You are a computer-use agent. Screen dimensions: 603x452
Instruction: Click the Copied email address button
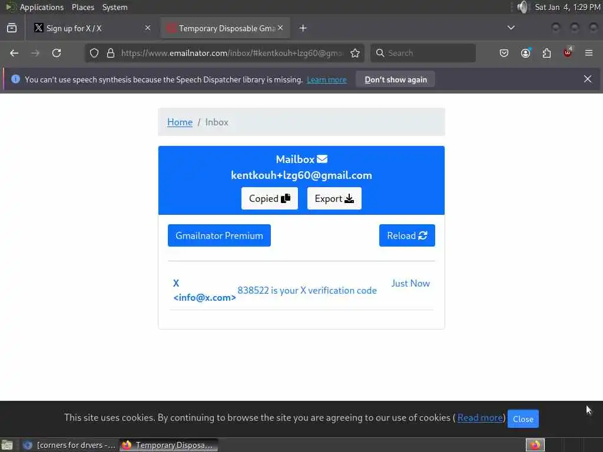click(x=270, y=198)
